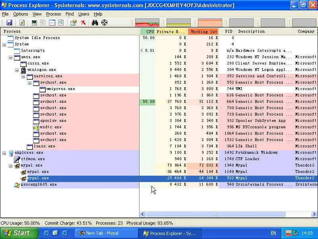Viewport: 318px width, 239px height.
Task: Click the red X Kill Process icon
Action: click(x=83, y=22)
